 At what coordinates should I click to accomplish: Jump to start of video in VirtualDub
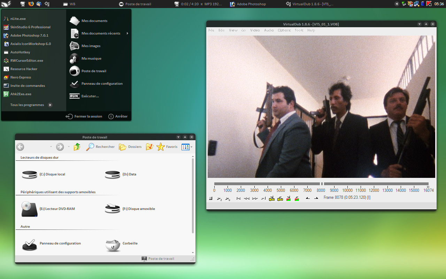(x=238, y=198)
